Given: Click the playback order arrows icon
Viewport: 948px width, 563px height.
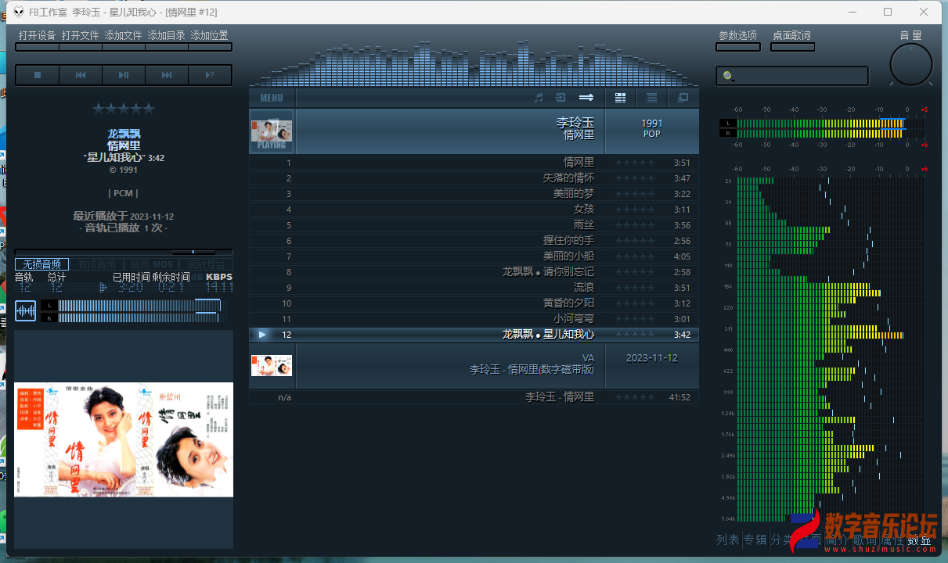Looking at the screenshot, I should click(586, 98).
